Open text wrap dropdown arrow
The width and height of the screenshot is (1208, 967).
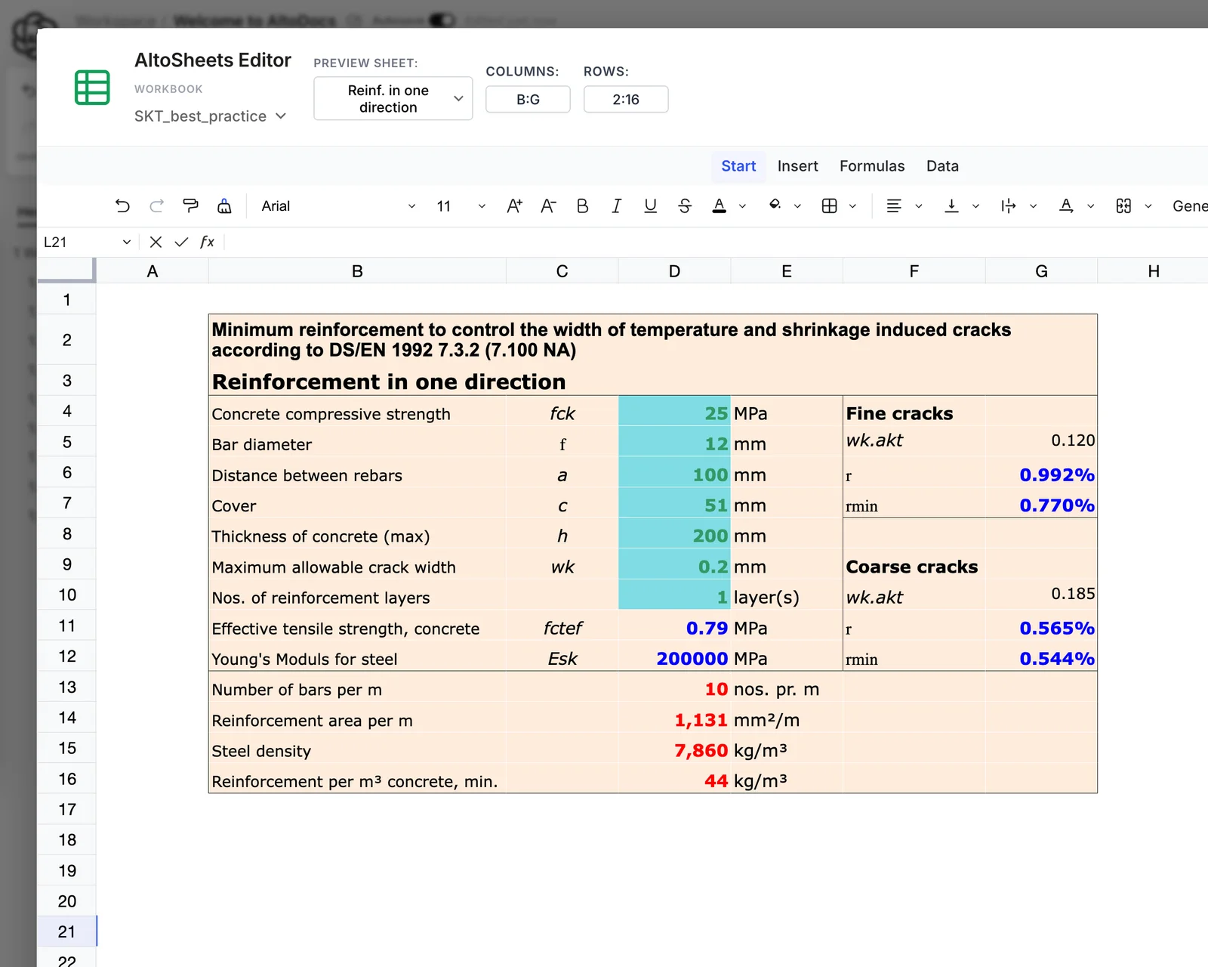(x=1033, y=206)
